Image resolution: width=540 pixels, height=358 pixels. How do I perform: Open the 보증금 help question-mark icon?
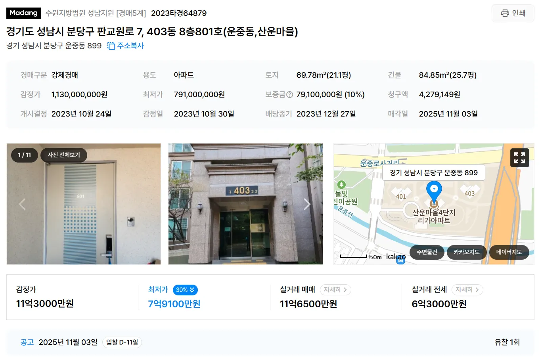(289, 95)
